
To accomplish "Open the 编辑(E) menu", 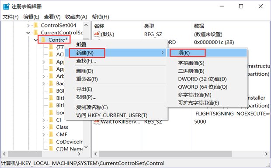I will (31, 17).
